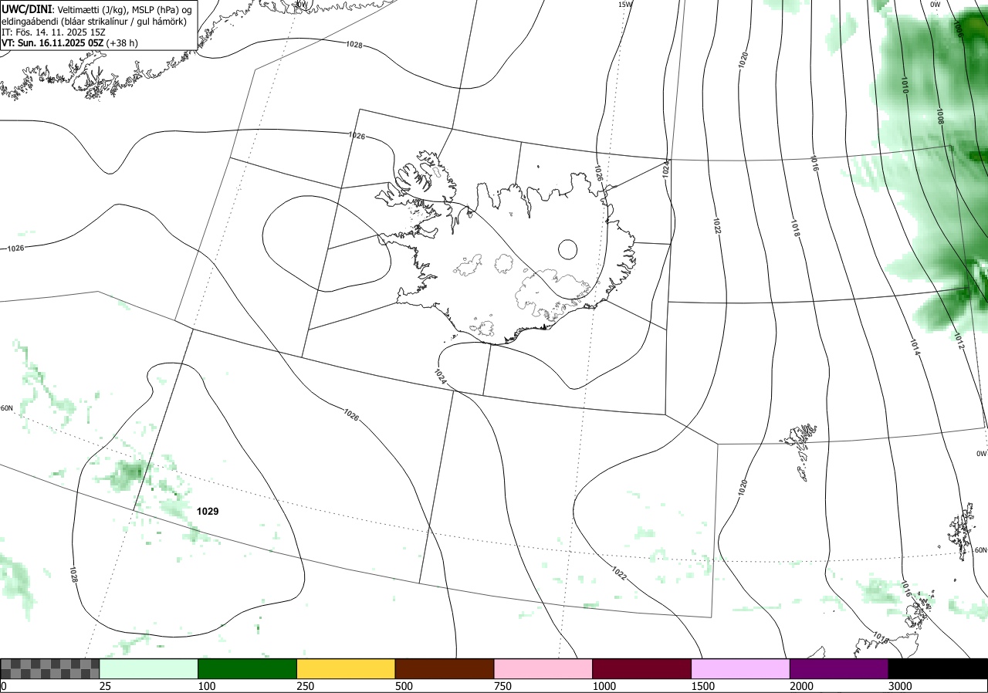This screenshot has width=988, height=693.
Task: Click the legend value "2000"
Action: [x=801, y=686]
